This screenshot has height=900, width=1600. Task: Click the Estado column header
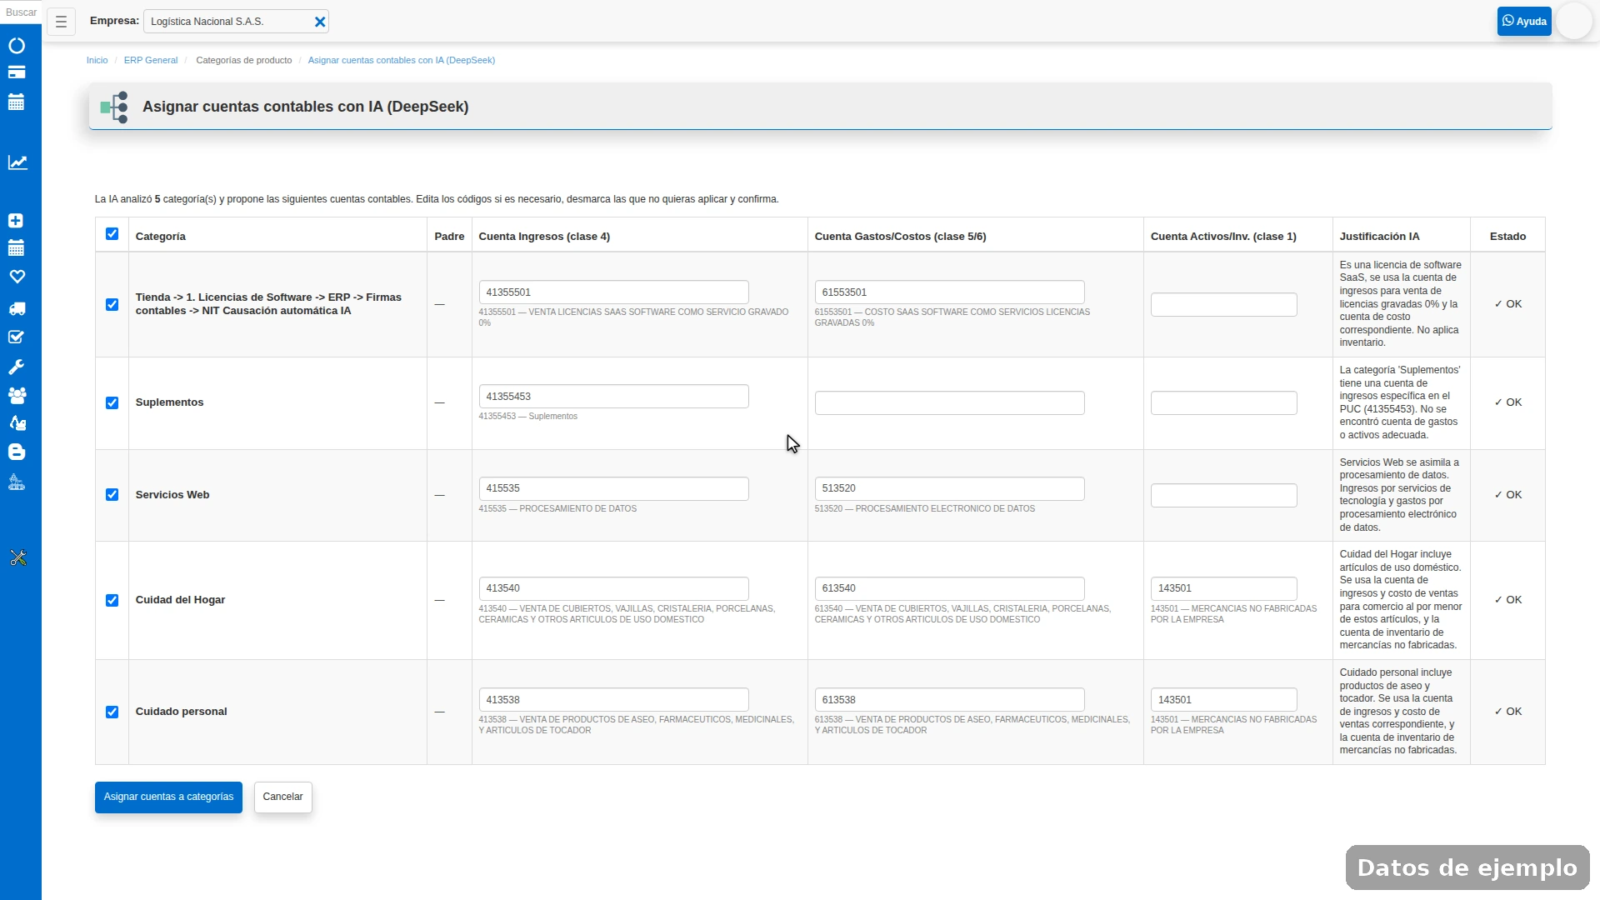tap(1507, 237)
